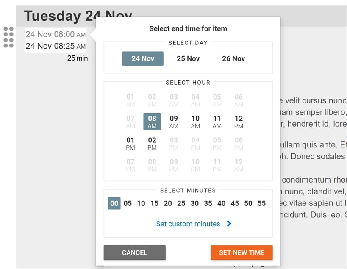Select the 00 minutes option
This screenshot has width=347, height=269.
(x=114, y=203)
